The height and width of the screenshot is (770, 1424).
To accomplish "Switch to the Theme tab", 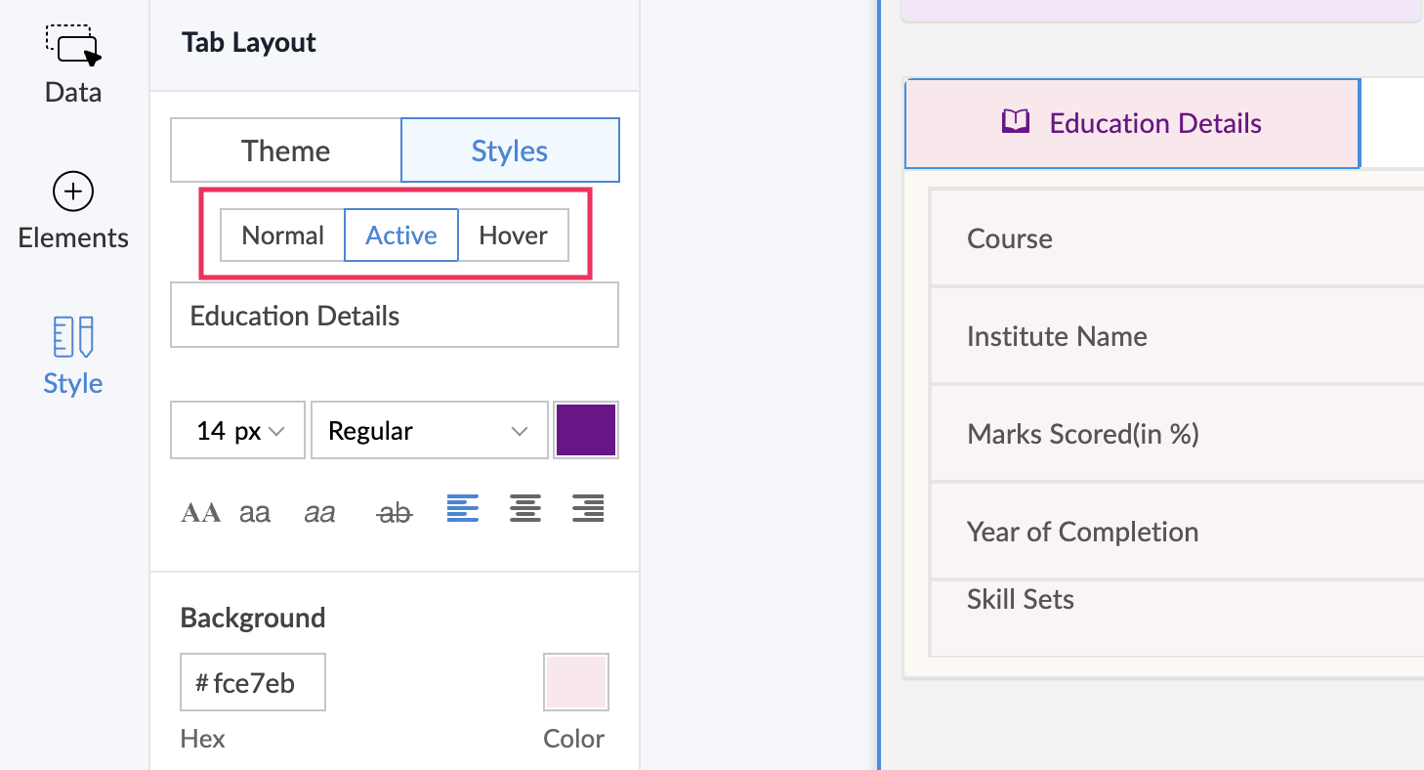I will click(x=285, y=150).
